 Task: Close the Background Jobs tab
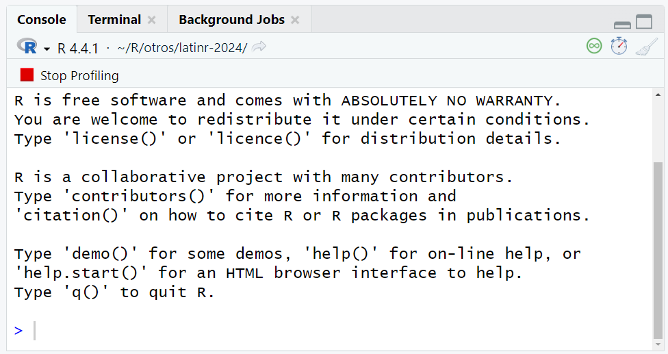pyautogui.click(x=295, y=20)
